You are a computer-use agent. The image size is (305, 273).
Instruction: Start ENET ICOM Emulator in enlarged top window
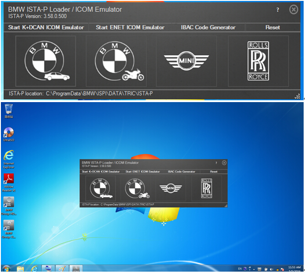(130, 27)
